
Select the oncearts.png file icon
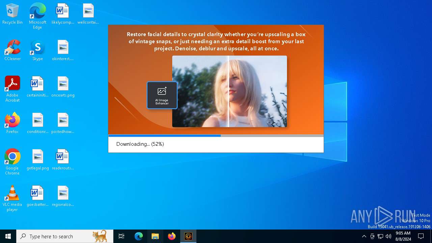(x=63, y=87)
